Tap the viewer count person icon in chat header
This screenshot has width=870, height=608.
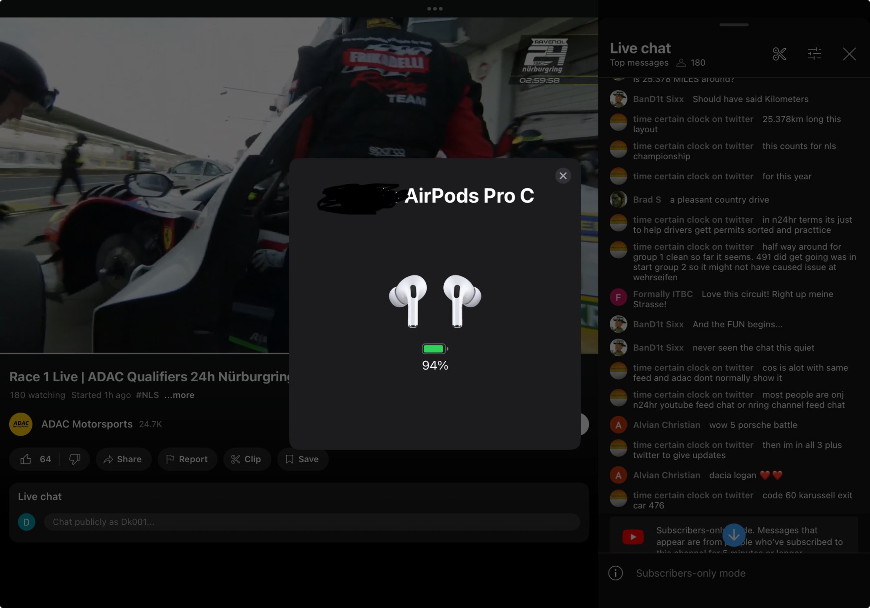point(681,63)
